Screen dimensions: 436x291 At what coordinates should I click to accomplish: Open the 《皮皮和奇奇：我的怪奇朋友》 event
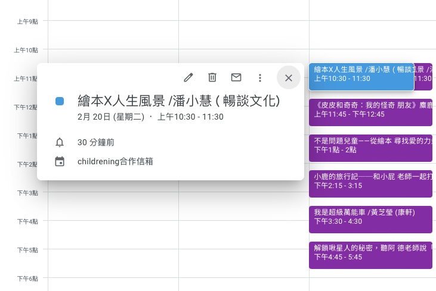tap(370, 109)
